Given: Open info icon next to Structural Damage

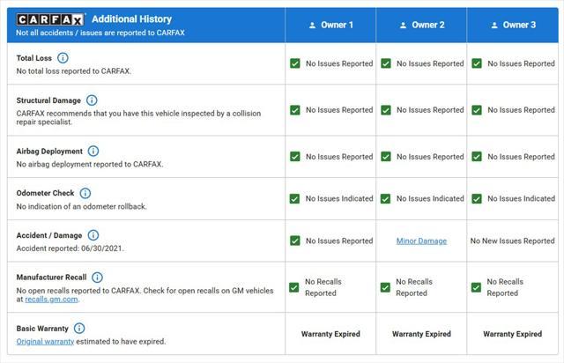Looking at the screenshot, I should 92,100.
